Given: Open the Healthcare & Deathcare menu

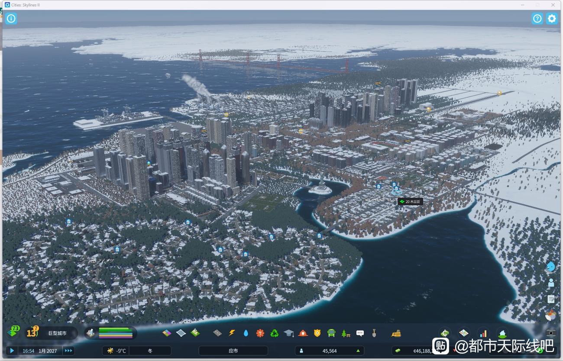Looking at the screenshot, I should click(x=260, y=333).
